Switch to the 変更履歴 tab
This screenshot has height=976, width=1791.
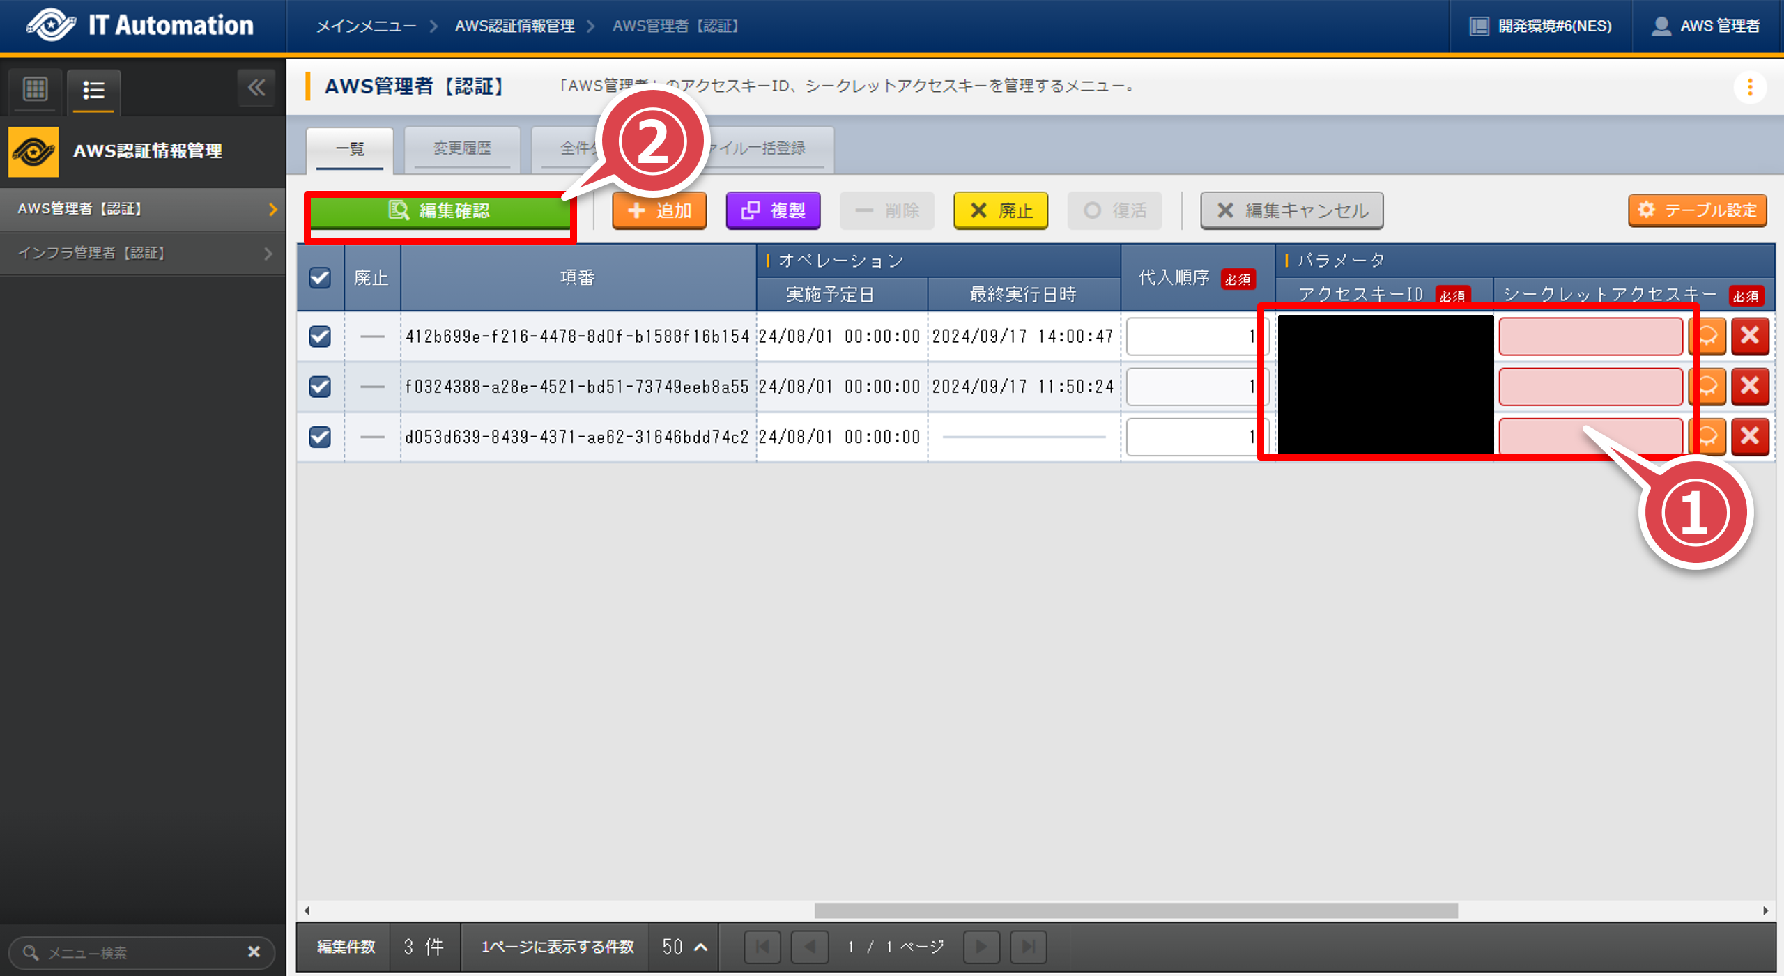click(x=462, y=148)
